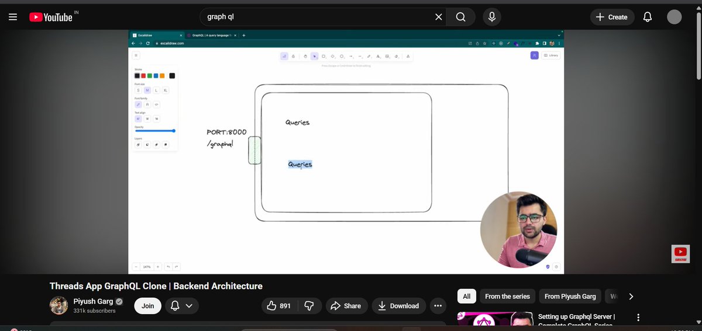This screenshot has width=702, height=331.
Task: Open Excalidraw Library button
Action: pyautogui.click(x=551, y=55)
